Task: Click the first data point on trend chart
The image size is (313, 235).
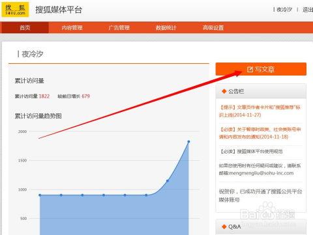Action: 40,195
